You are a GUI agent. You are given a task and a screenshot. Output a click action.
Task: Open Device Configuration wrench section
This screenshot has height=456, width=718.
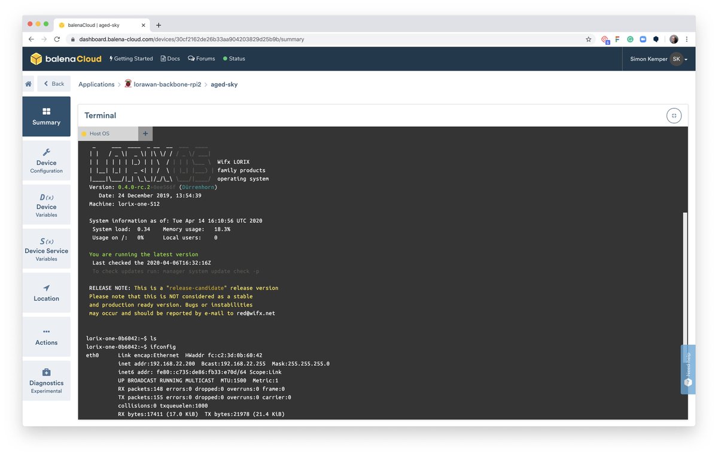click(47, 161)
